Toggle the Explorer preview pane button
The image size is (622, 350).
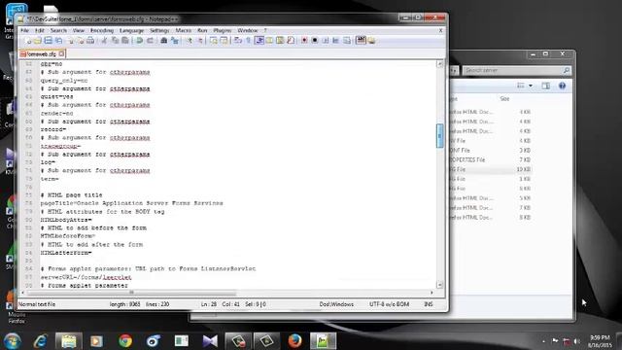coord(546,86)
